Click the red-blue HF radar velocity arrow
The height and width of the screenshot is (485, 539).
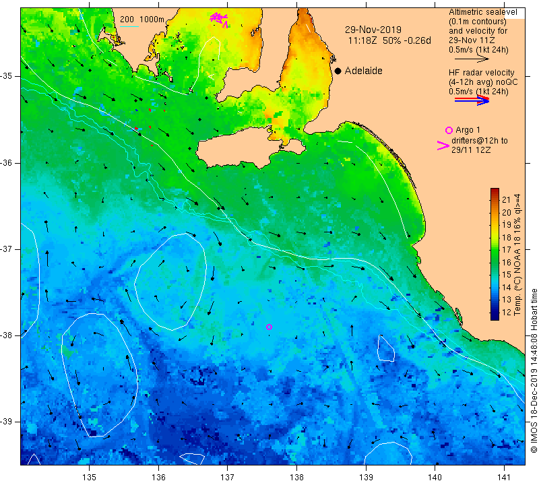click(472, 100)
